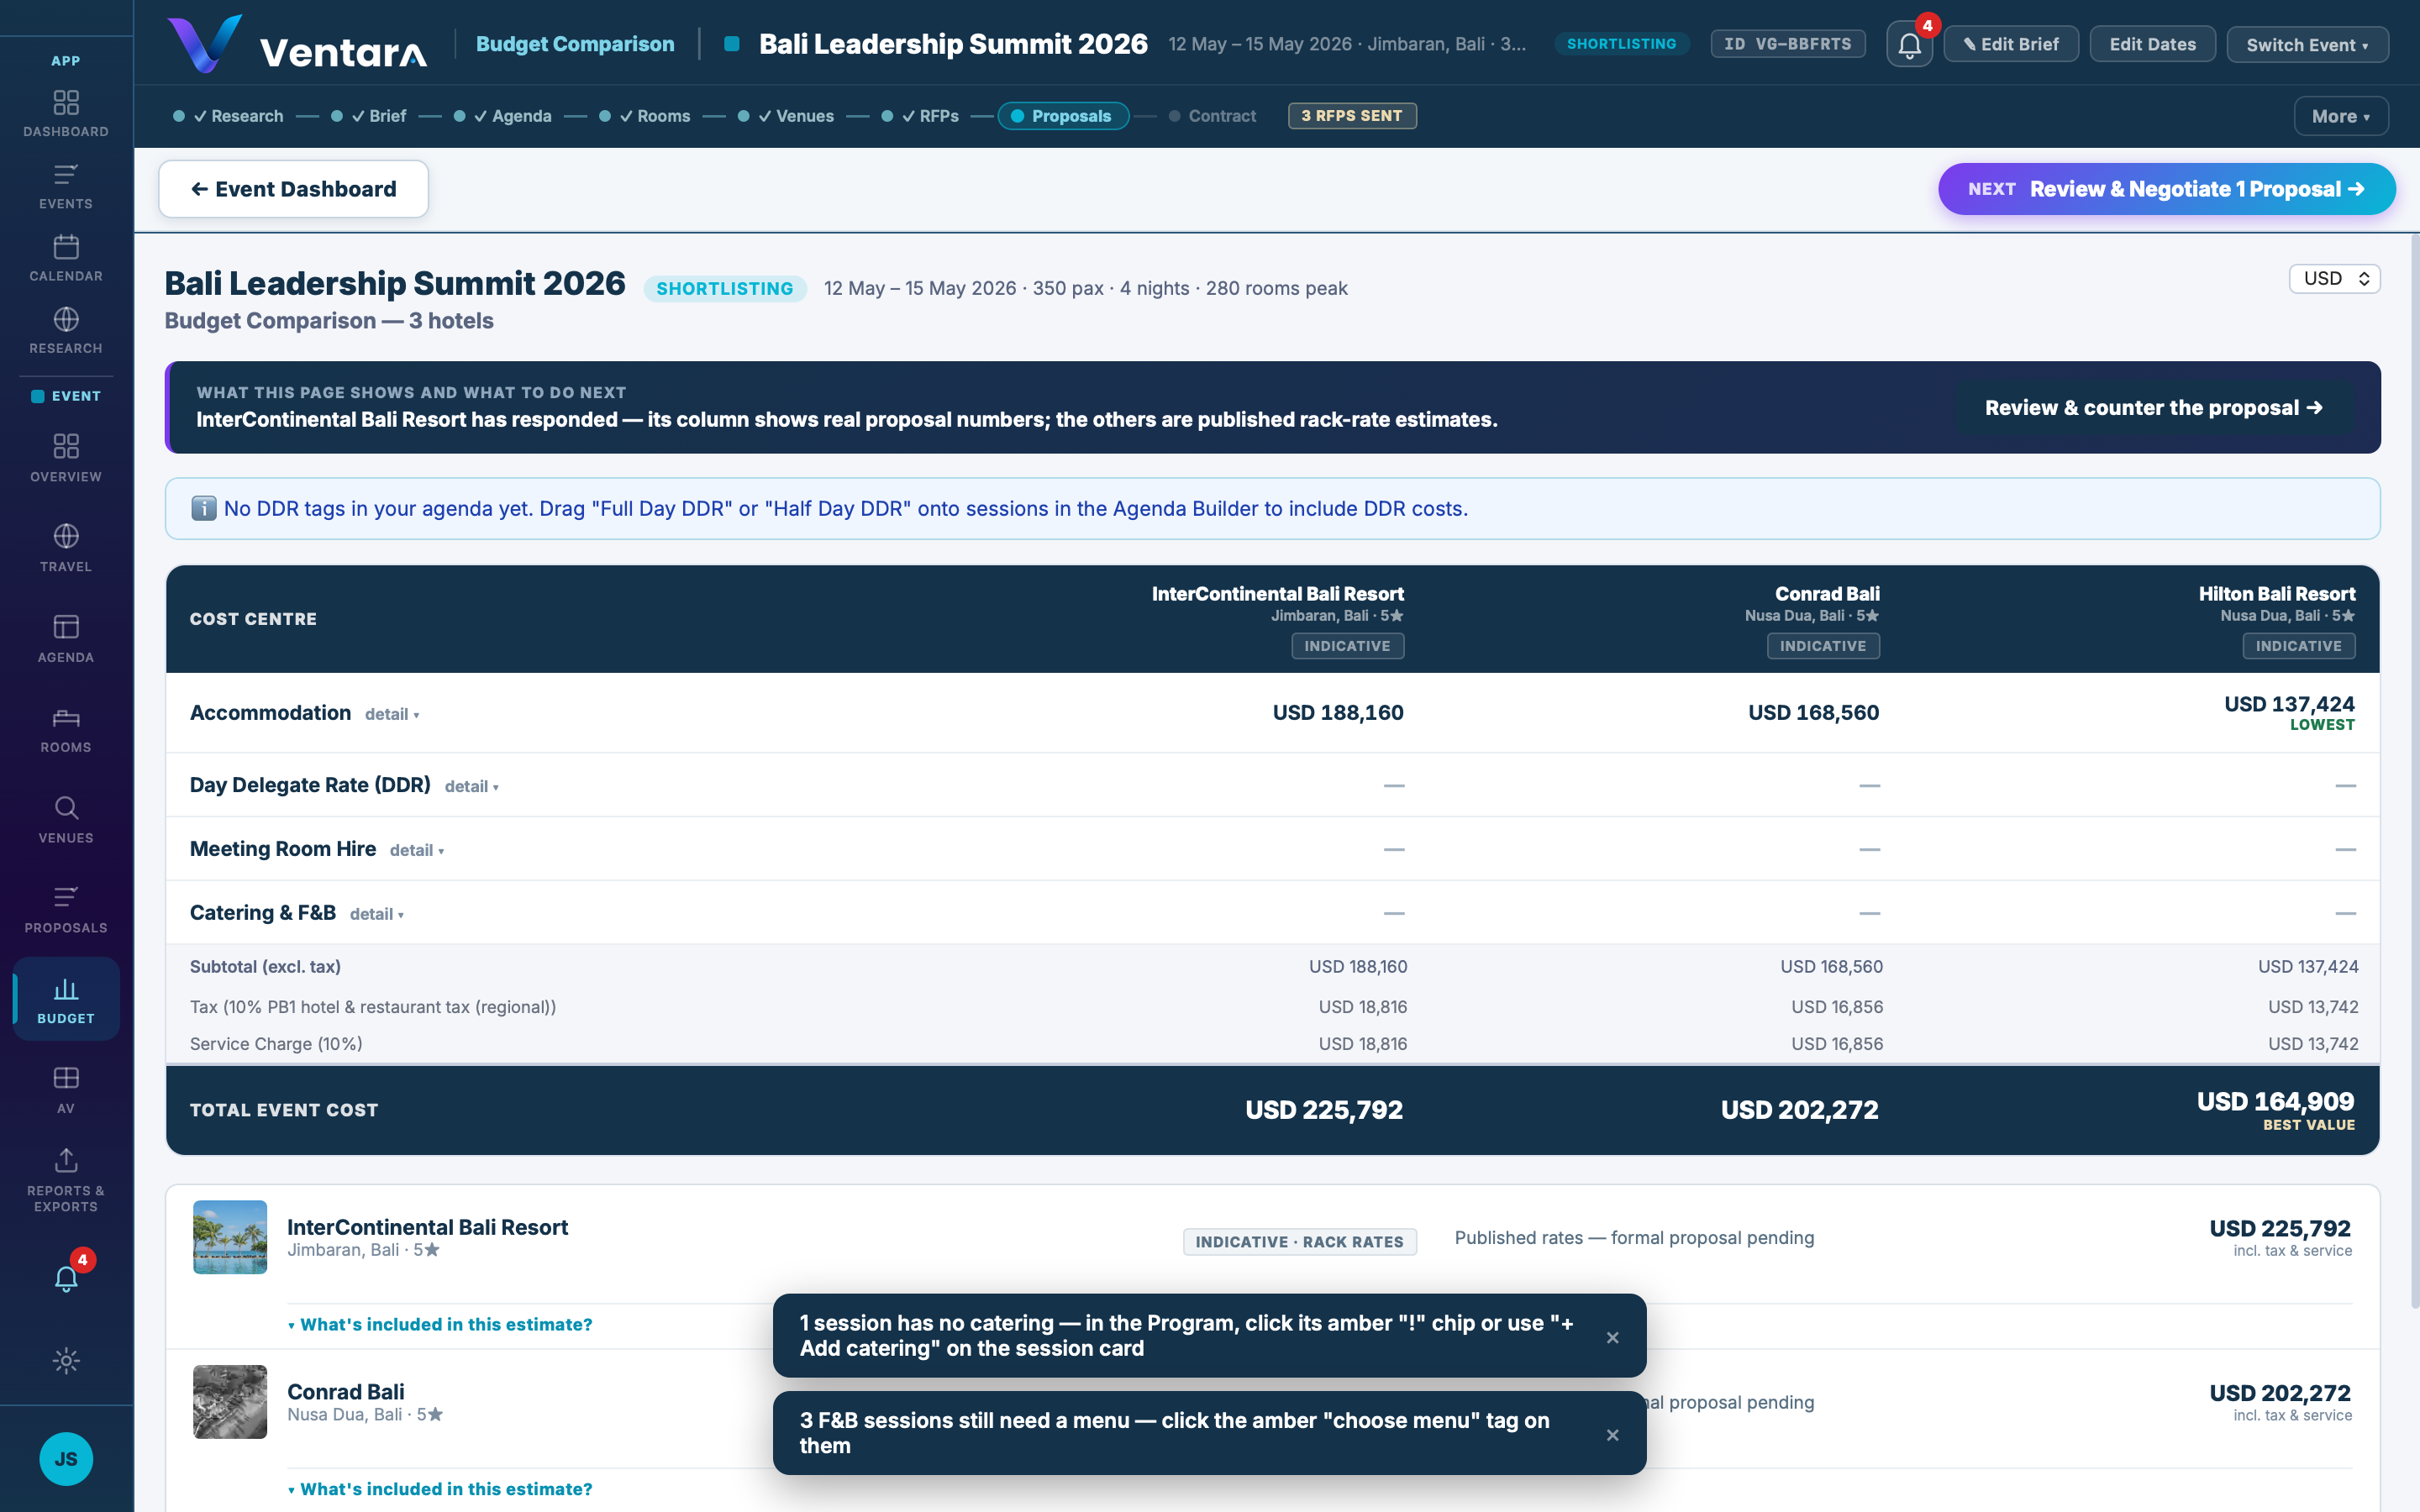
Task: Open the Travel sidebar icon
Action: [66, 548]
